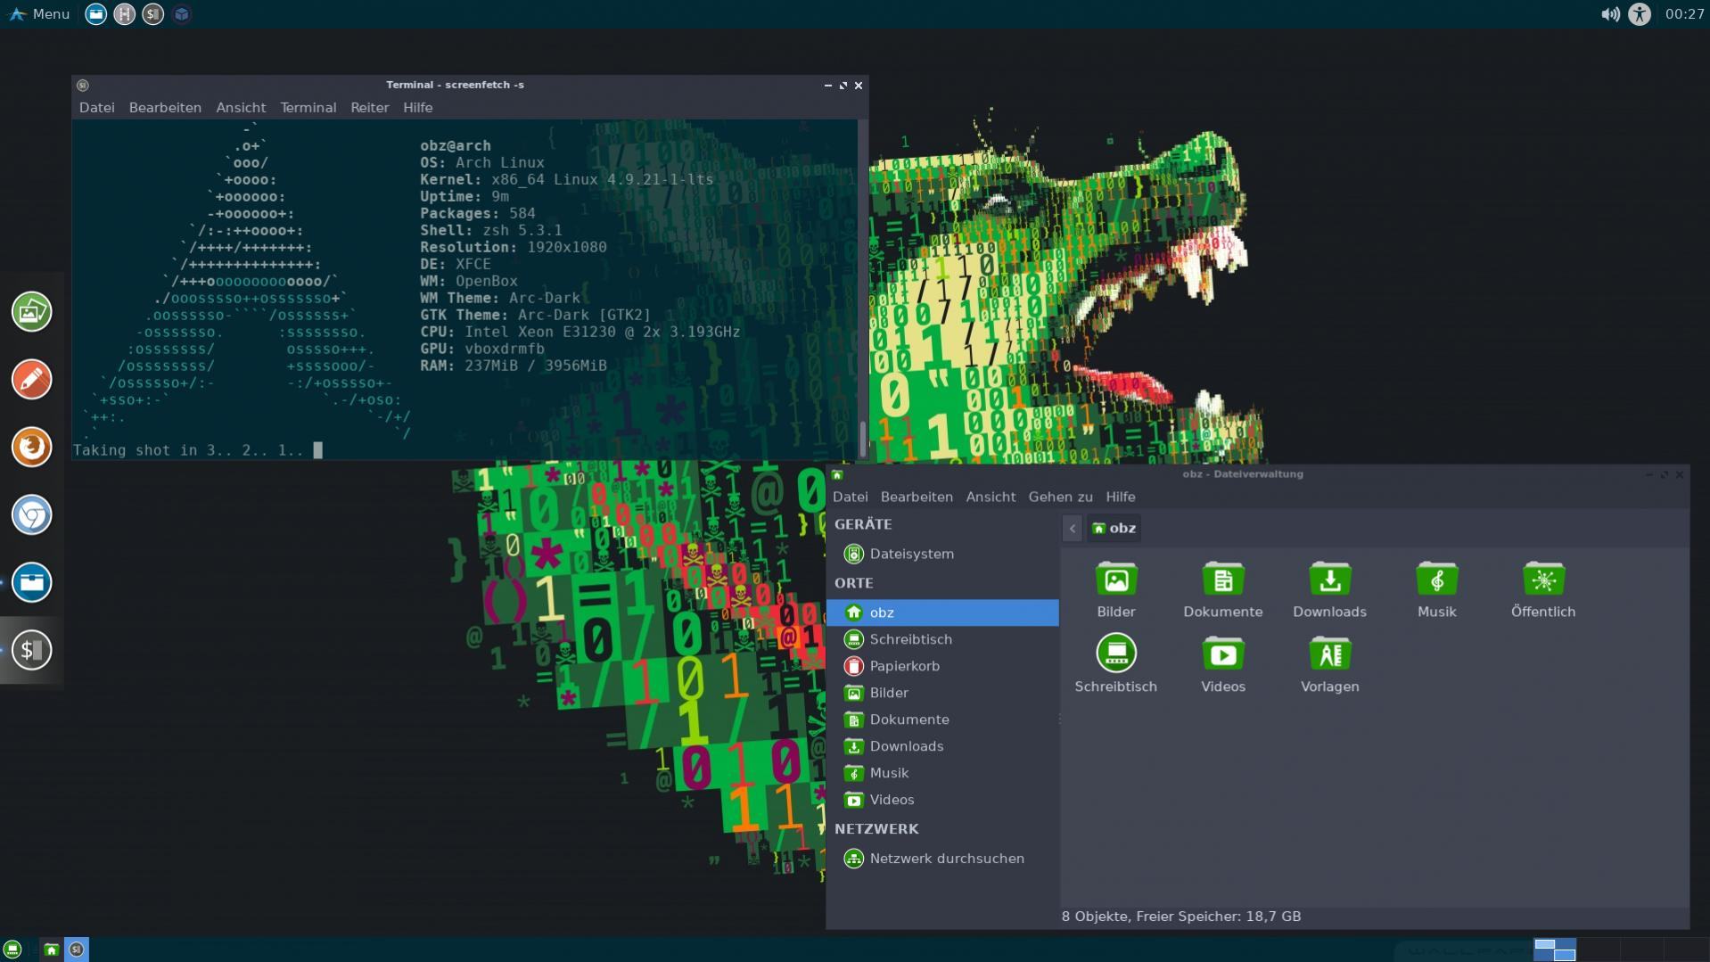Screen dimensions: 1710x962
Task: Select Bilder in the sidebar
Action: [x=942, y=693]
